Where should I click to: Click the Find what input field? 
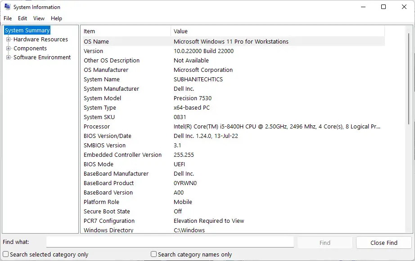click(x=170, y=242)
